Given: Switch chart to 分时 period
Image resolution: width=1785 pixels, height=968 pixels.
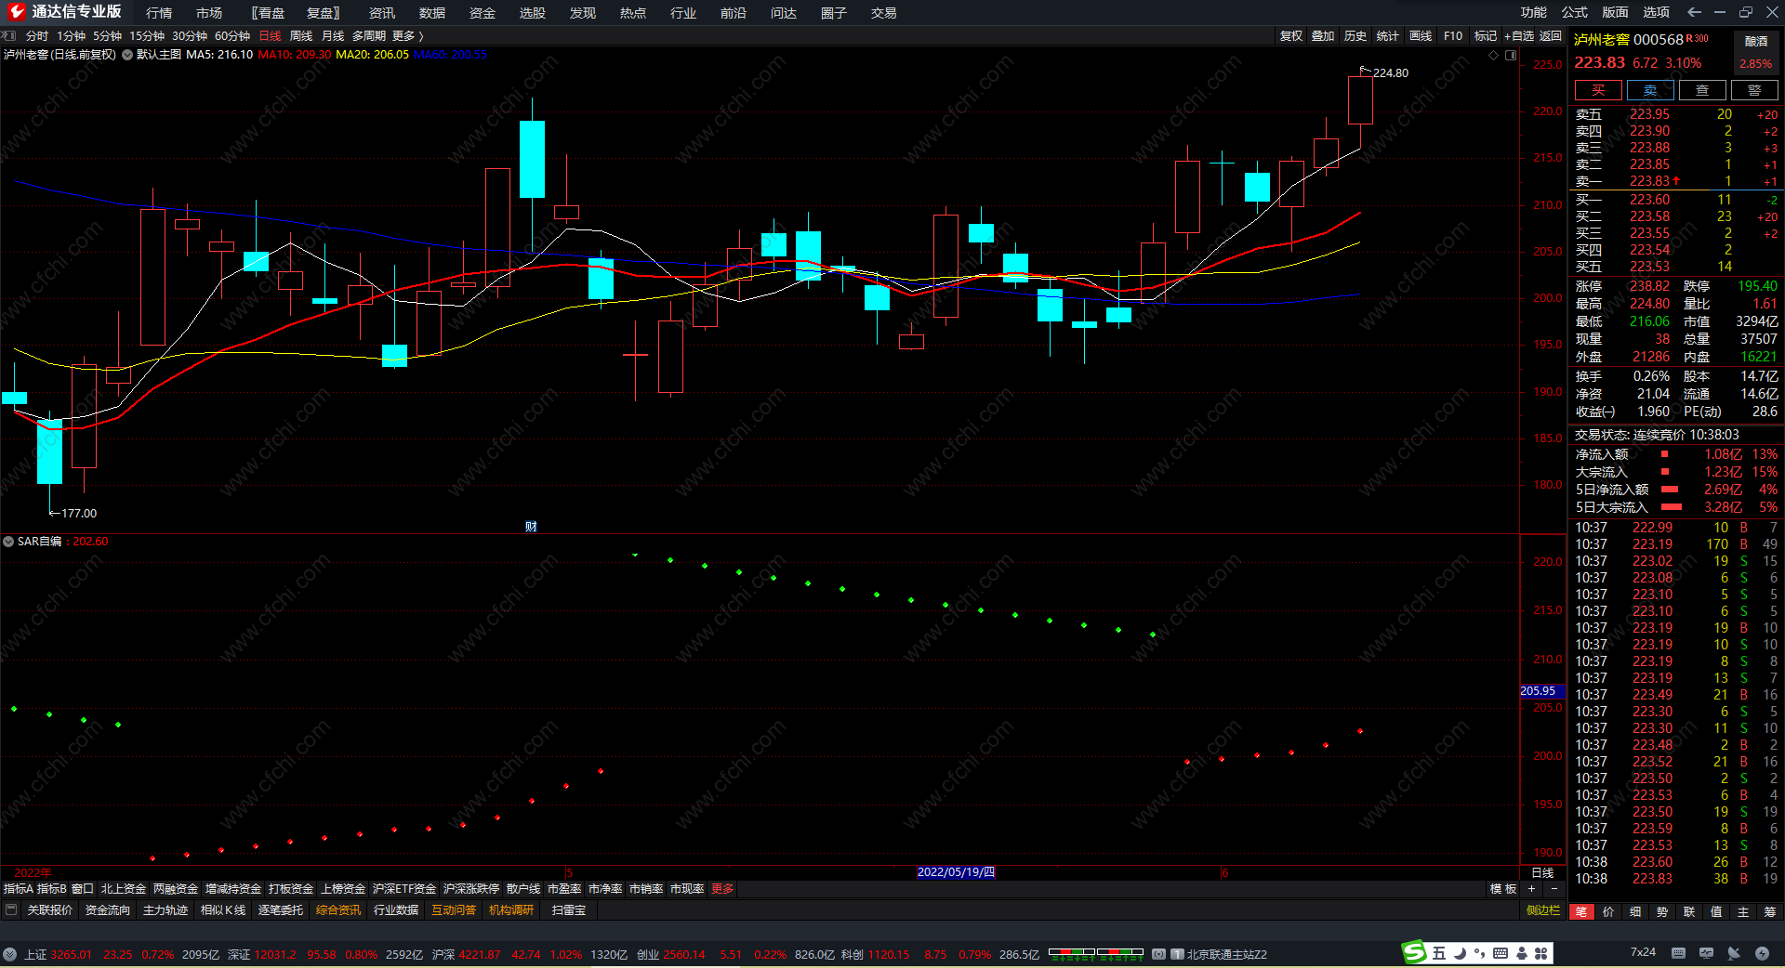Looking at the screenshot, I should pyautogui.click(x=37, y=36).
